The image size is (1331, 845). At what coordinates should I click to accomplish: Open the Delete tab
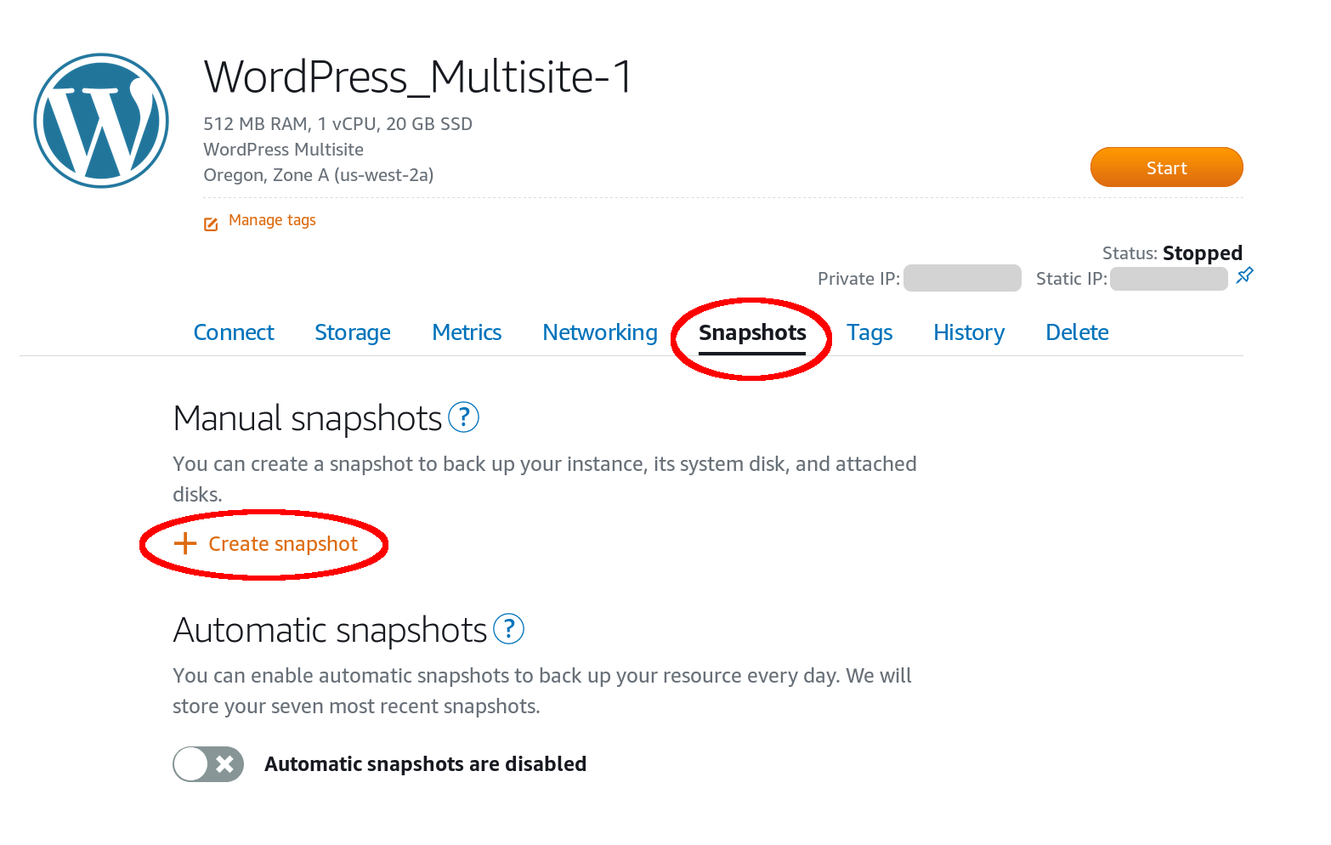1077,332
